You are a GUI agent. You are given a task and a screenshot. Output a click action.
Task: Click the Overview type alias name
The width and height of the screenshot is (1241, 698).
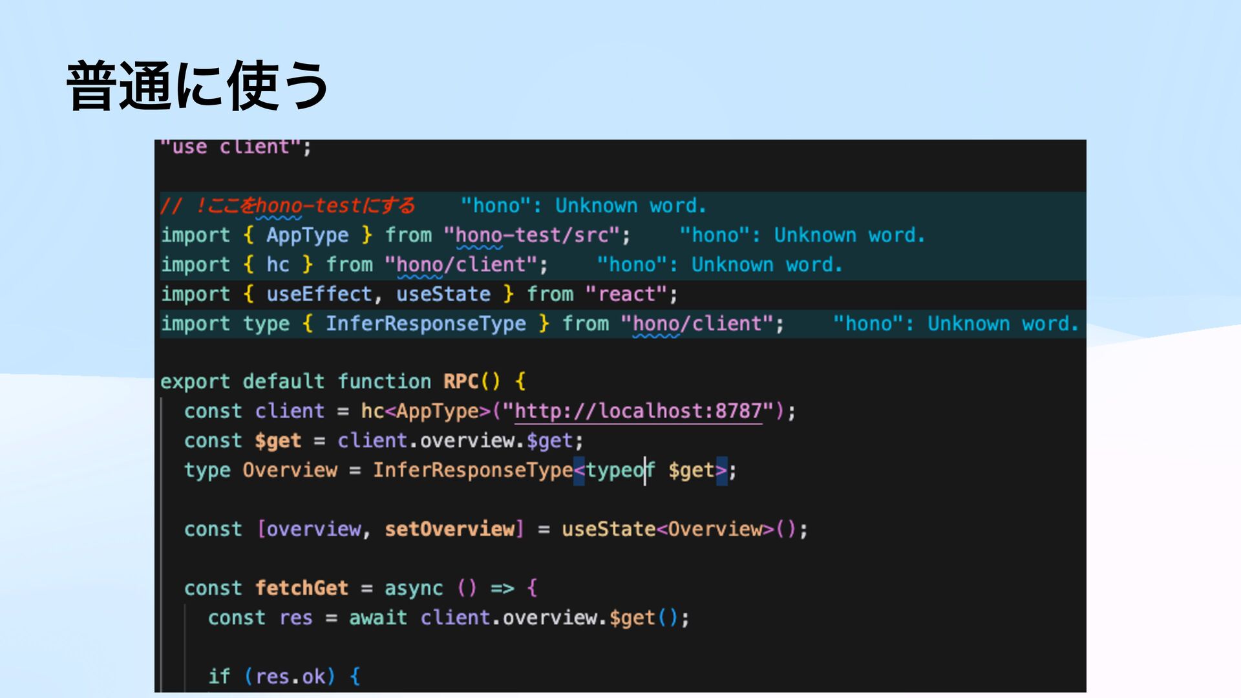point(290,471)
